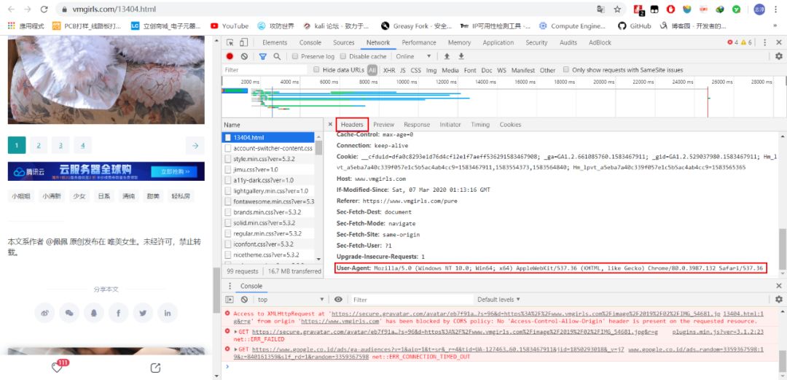
Task: Open the Performance panel
Action: tap(418, 43)
